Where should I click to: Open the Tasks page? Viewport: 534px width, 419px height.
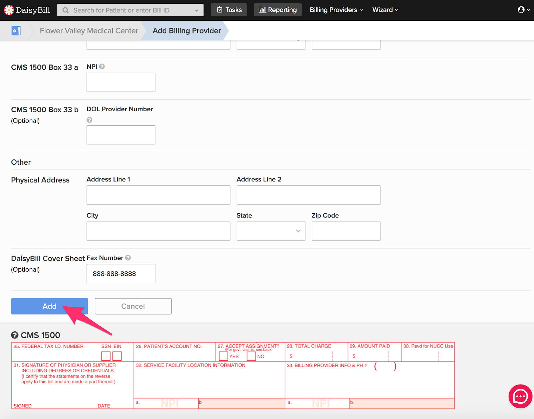229,10
